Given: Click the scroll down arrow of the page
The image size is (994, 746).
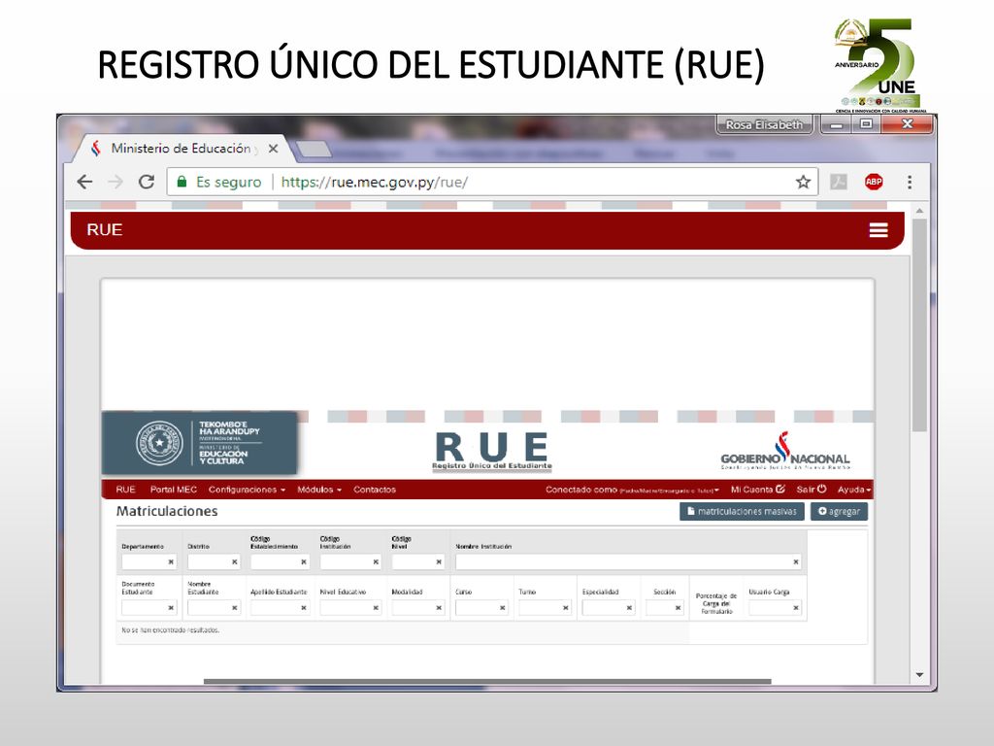Looking at the screenshot, I should [x=919, y=675].
